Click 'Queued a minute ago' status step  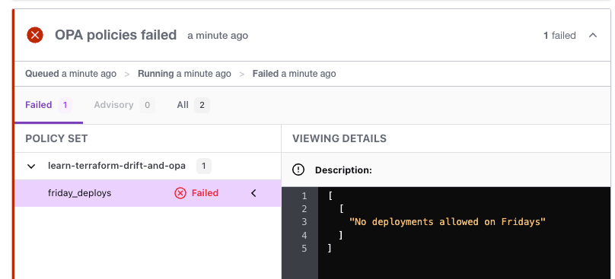coord(71,74)
